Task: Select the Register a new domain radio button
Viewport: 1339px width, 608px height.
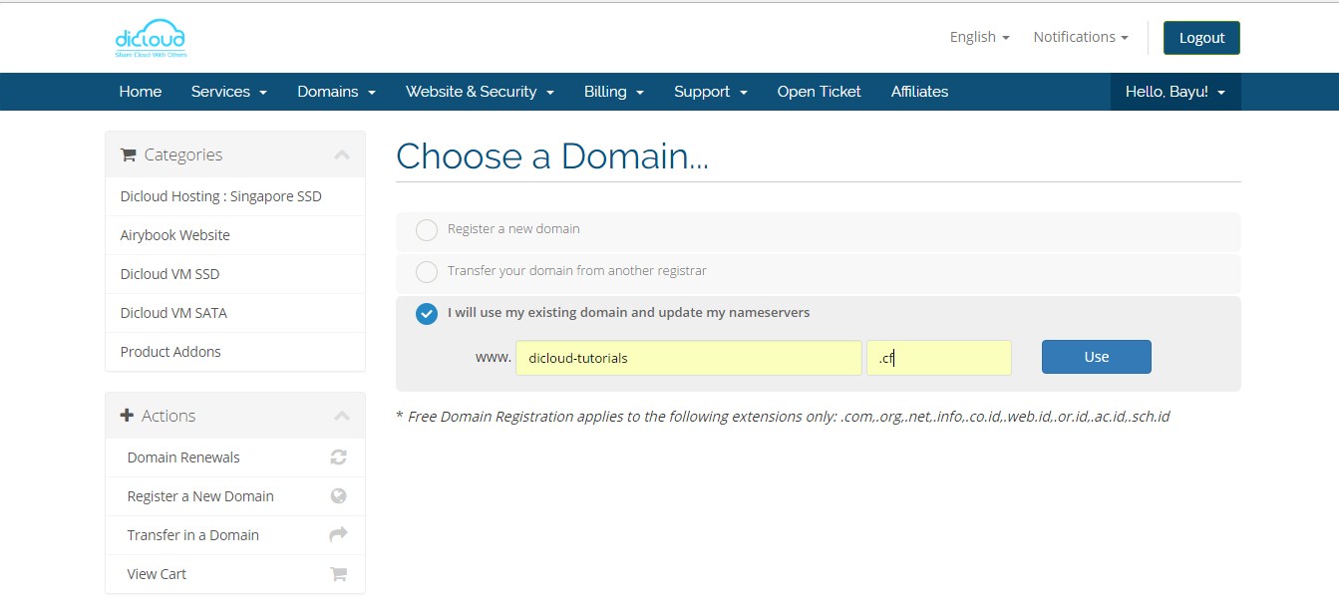Action: pos(427,230)
